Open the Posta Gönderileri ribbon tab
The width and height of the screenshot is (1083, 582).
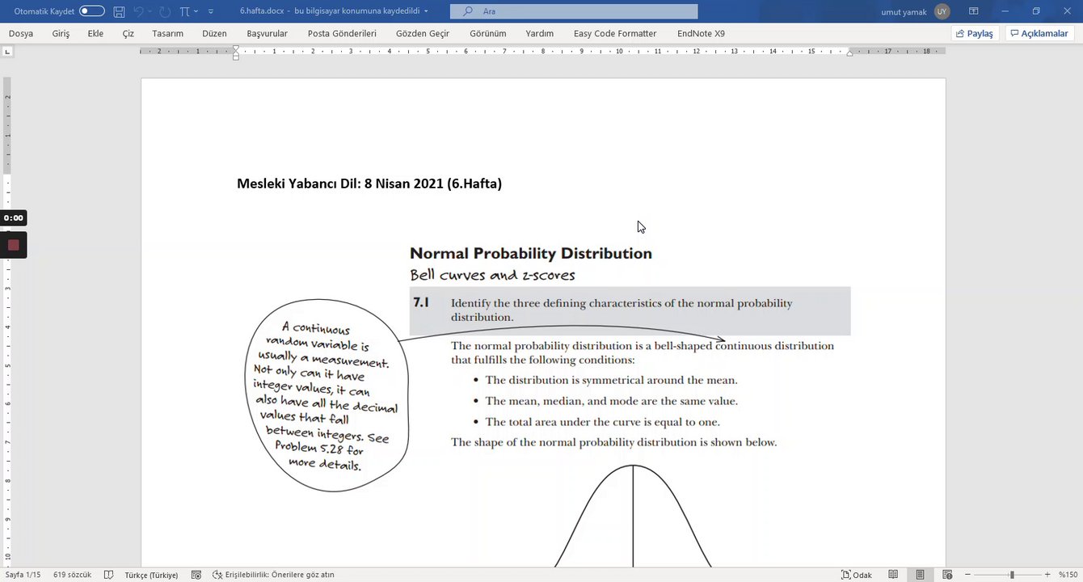click(x=342, y=33)
